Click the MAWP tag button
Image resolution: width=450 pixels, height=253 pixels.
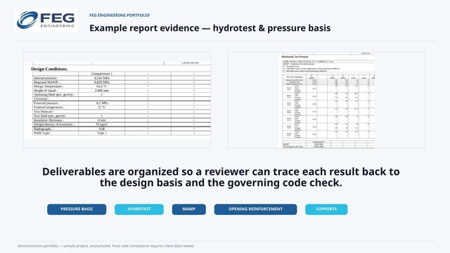[x=189, y=209]
